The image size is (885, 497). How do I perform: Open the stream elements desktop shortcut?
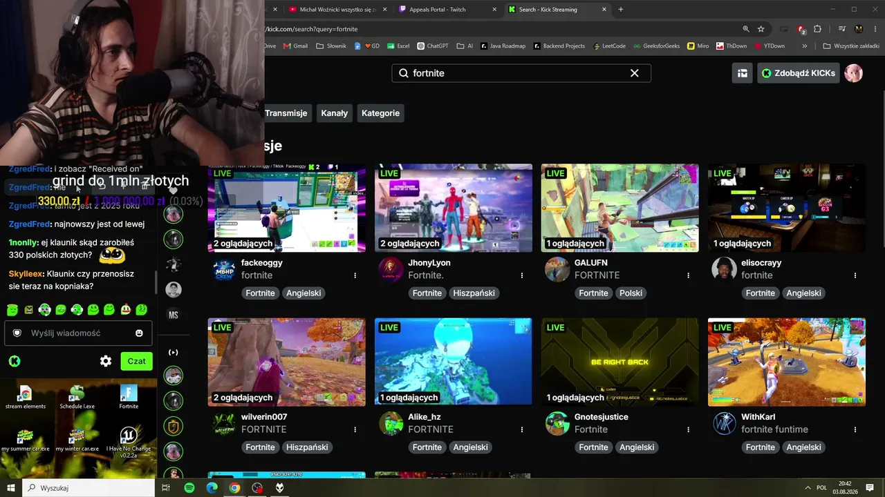[25, 397]
